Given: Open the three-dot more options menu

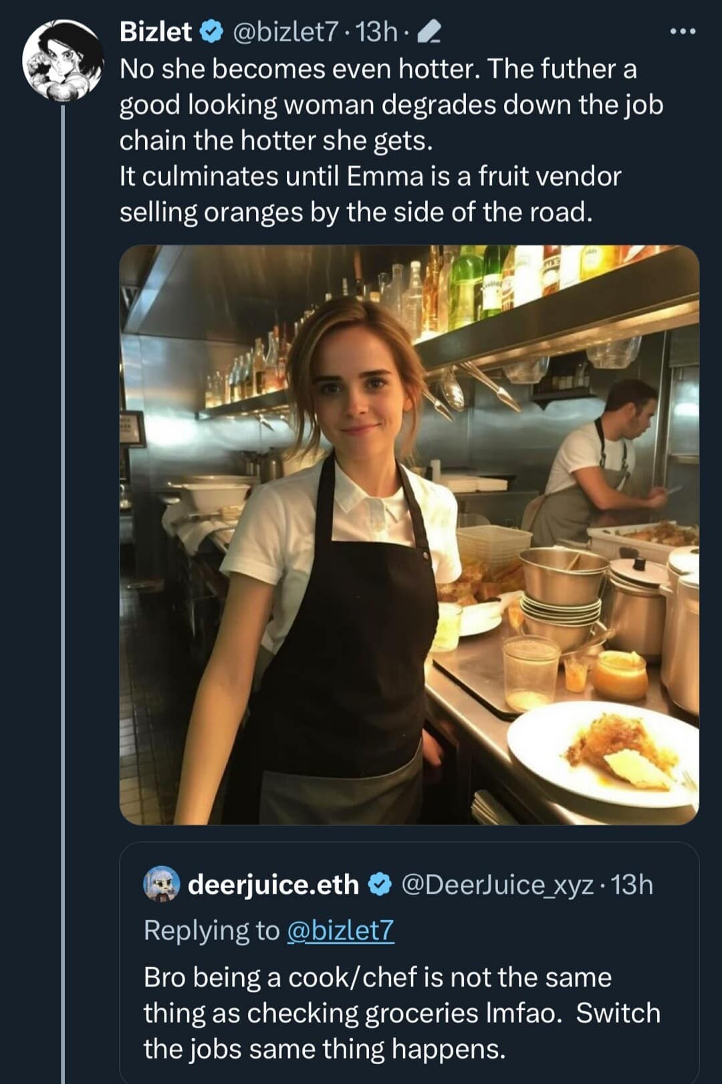Looking at the screenshot, I should tap(683, 31).
